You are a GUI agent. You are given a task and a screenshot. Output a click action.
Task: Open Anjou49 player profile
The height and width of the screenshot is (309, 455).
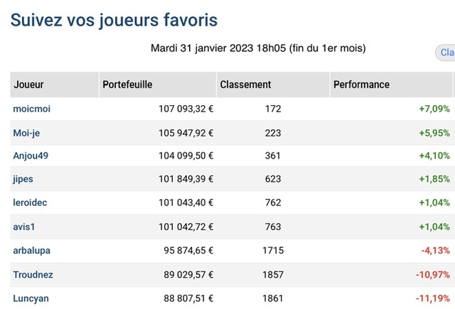pos(31,156)
